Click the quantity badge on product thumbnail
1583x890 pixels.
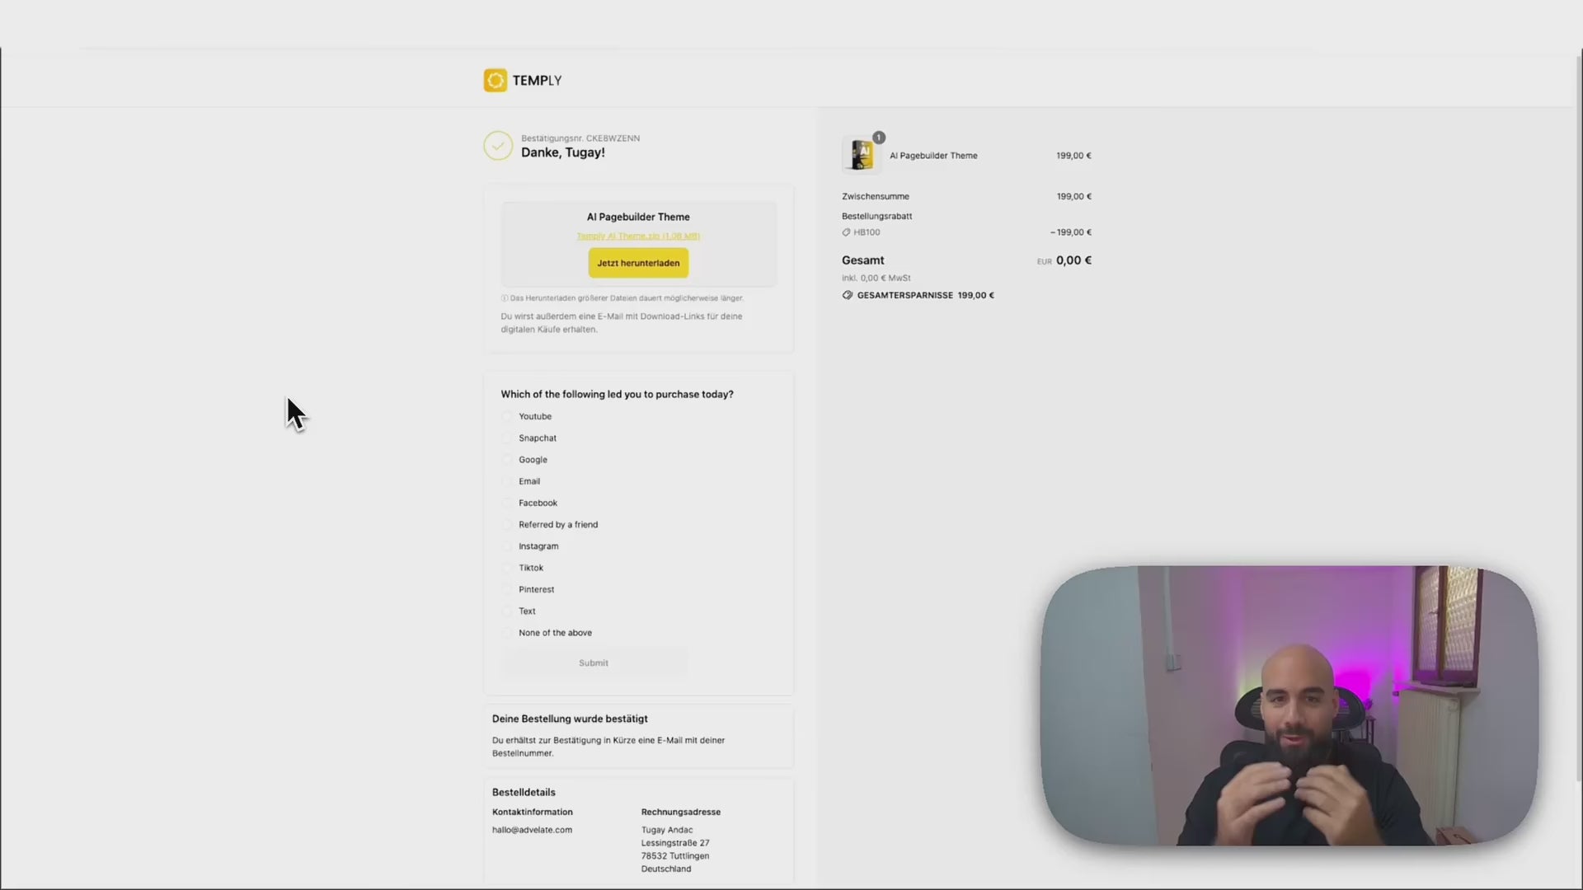(879, 138)
